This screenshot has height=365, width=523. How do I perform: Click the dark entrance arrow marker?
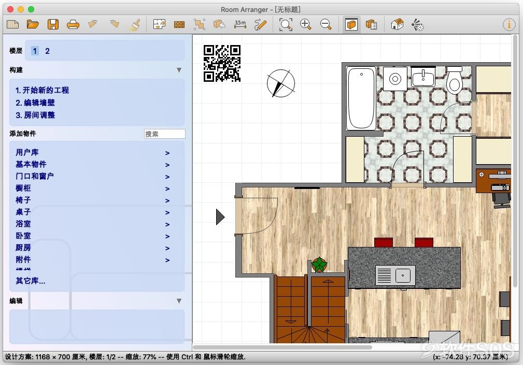click(x=220, y=217)
